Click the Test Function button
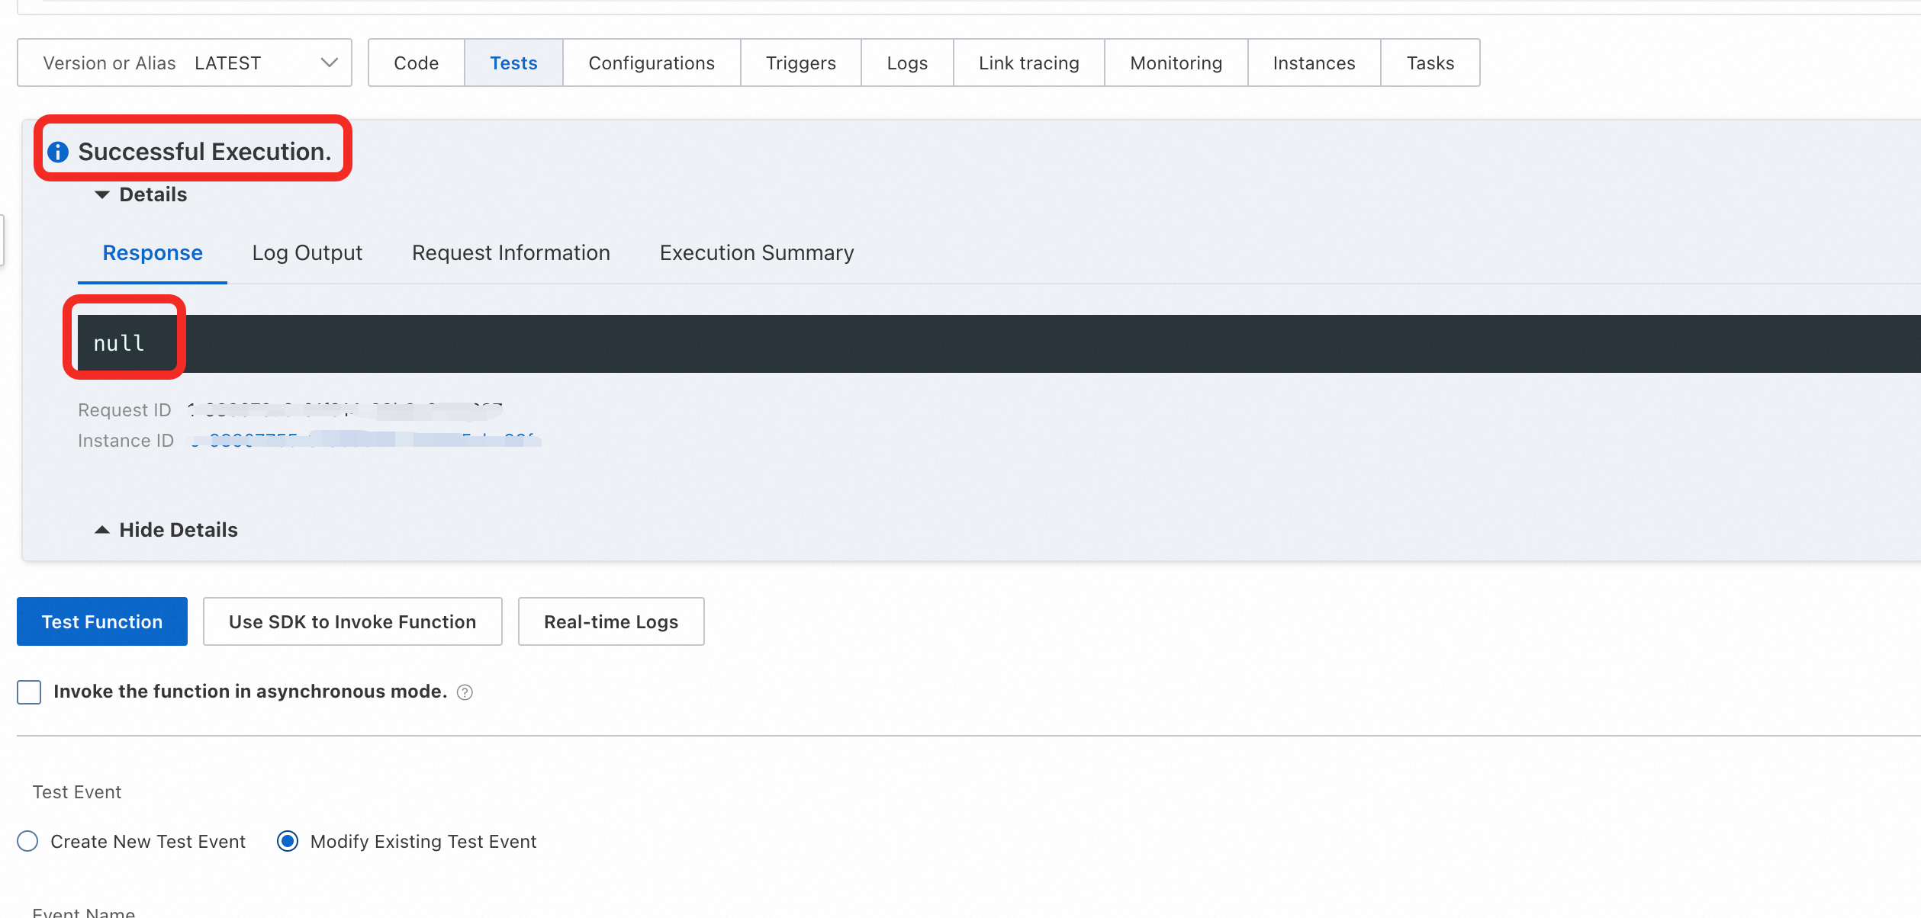1921x918 pixels. [x=102, y=622]
